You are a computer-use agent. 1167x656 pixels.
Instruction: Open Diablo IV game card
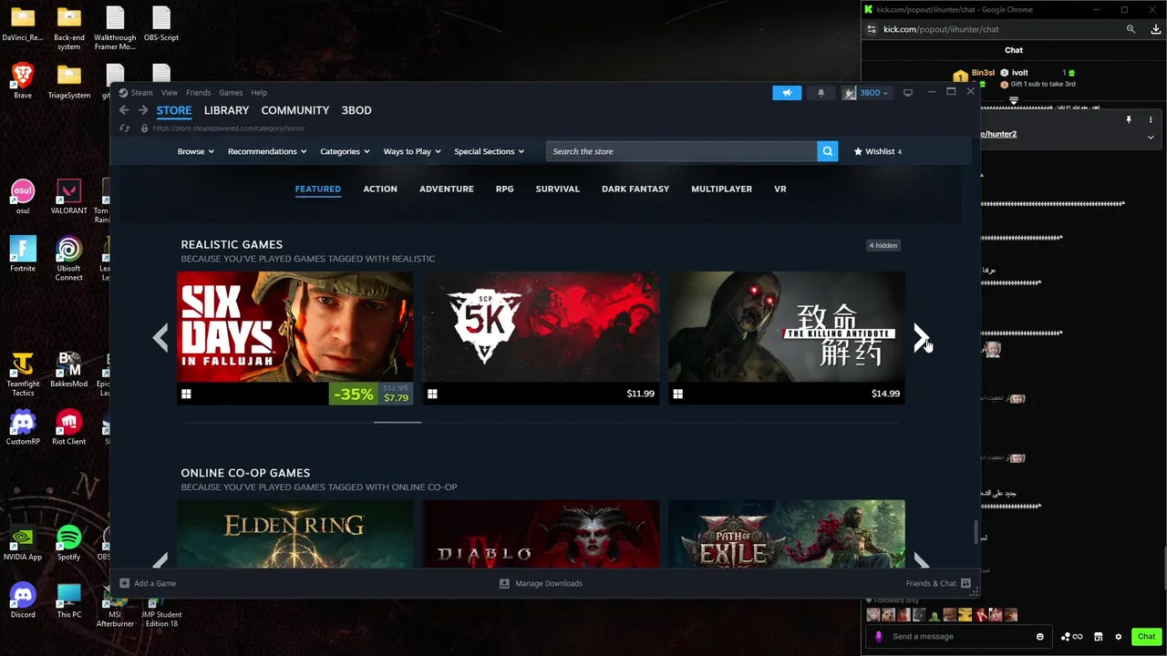[541, 534]
